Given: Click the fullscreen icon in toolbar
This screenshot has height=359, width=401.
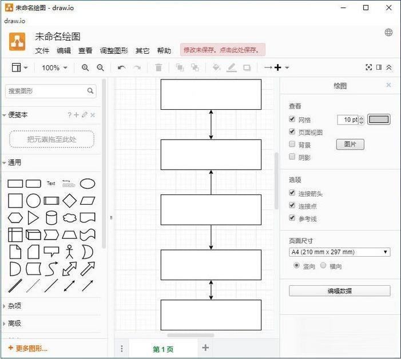Looking at the screenshot, I should [x=369, y=67].
